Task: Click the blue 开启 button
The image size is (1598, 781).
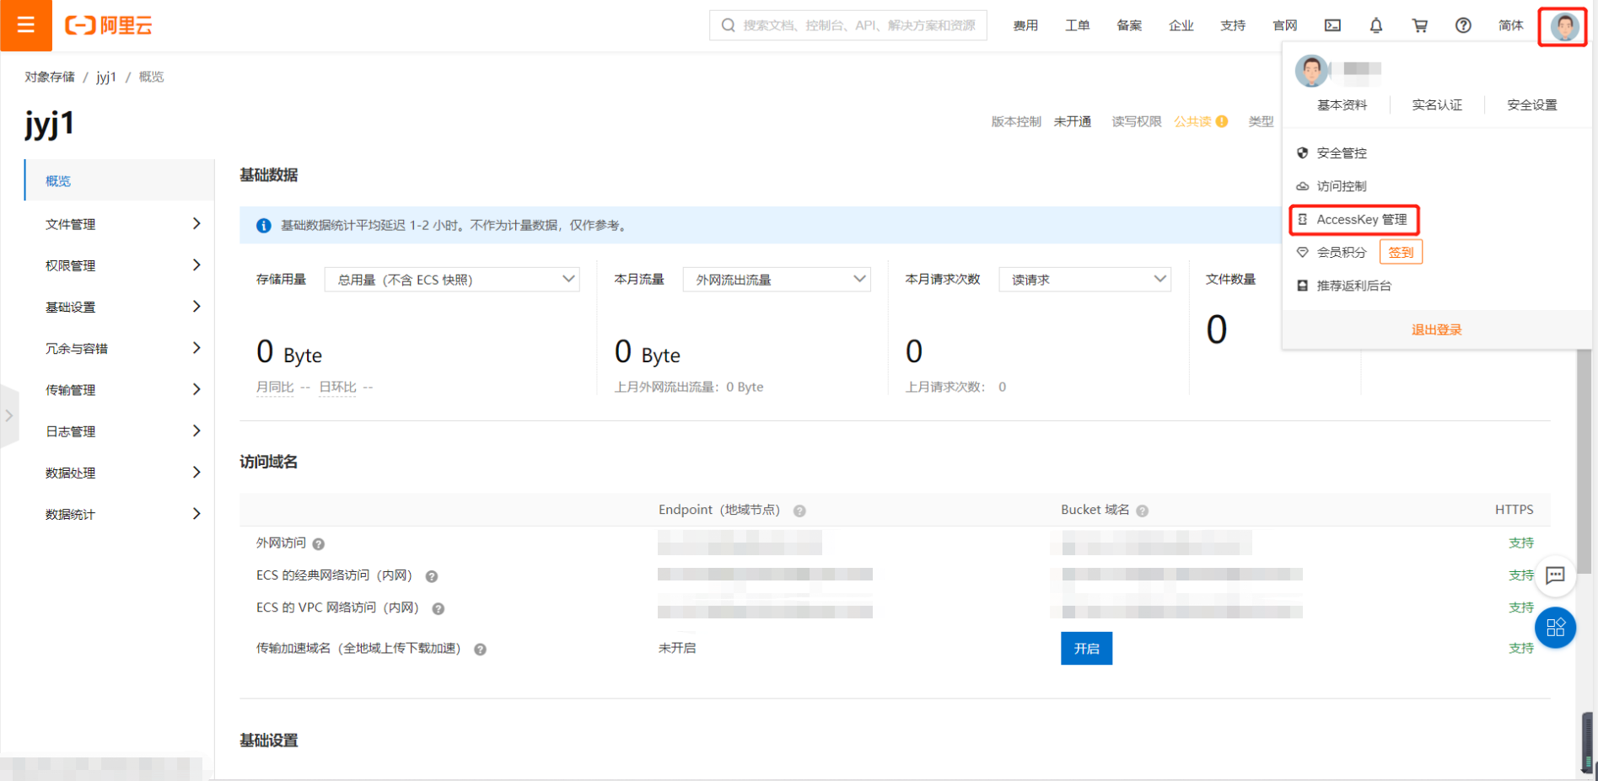Action: click(x=1086, y=648)
